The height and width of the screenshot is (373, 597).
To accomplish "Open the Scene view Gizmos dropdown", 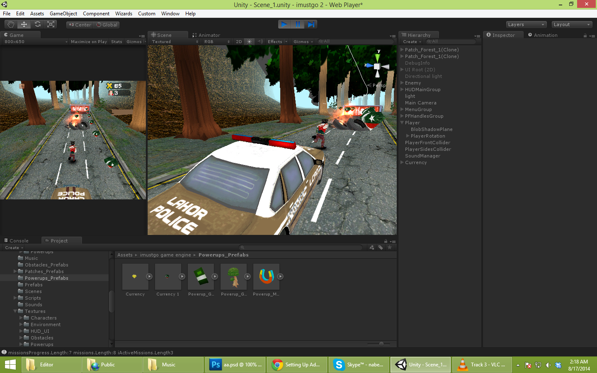I will click(x=303, y=41).
